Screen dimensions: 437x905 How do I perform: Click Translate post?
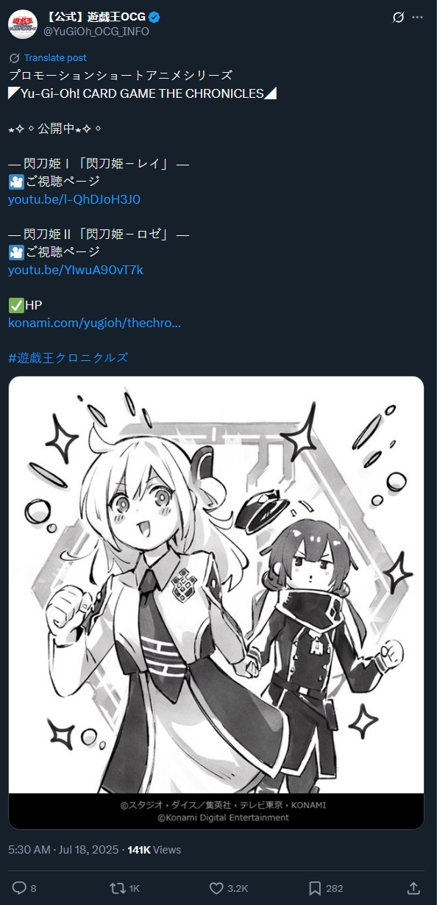click(x=55, y=57)
